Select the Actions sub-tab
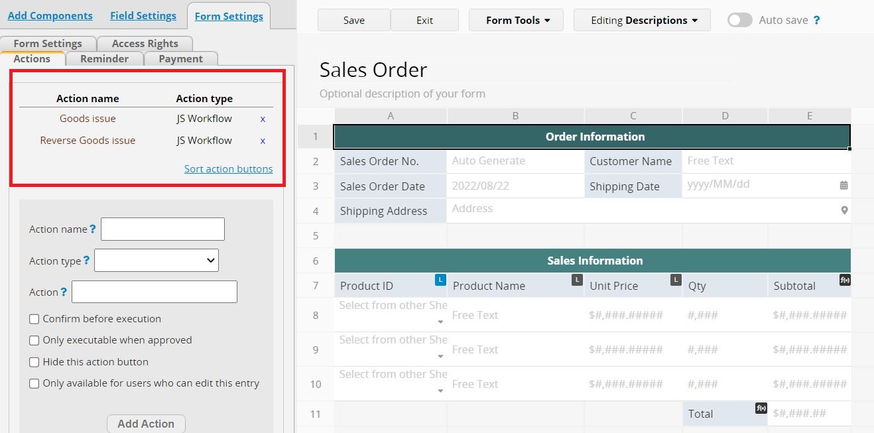This screenshot has height=433, width=874. tap(32, 58)
